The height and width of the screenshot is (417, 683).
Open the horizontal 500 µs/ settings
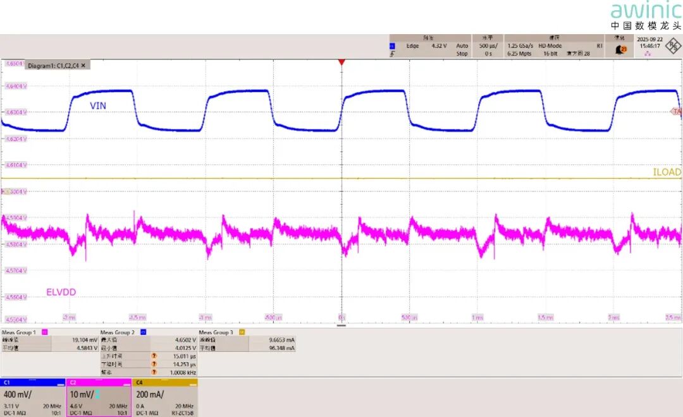[488, 46]
